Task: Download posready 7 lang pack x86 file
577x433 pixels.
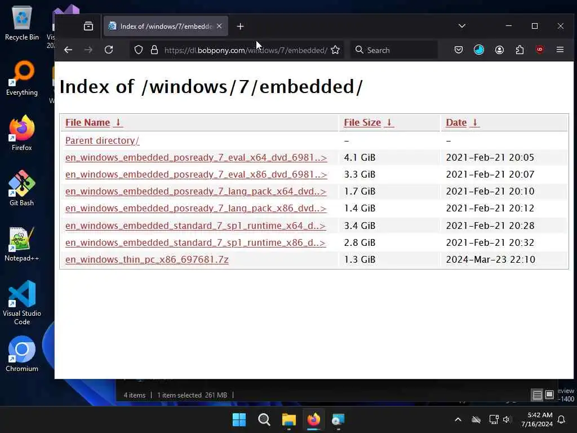Action: pos(196,209)
